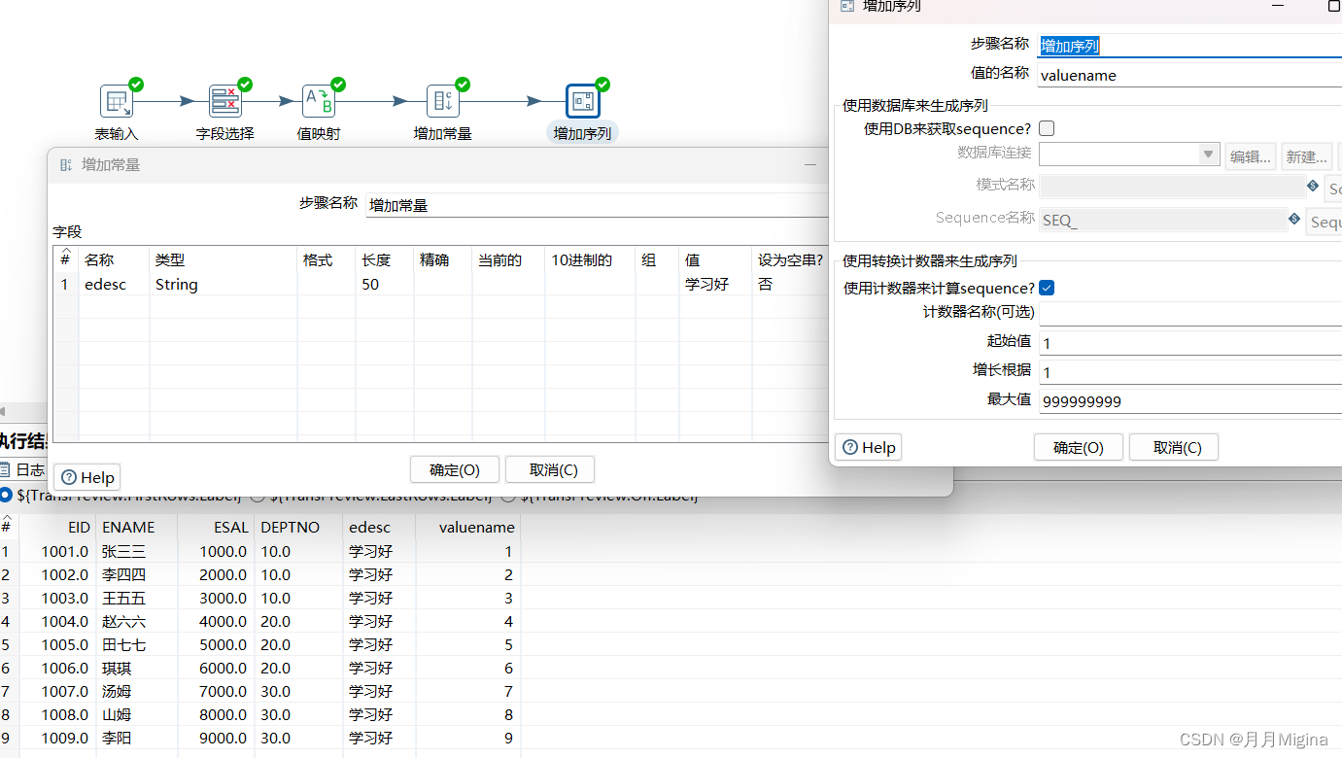Click the edesc column header in results
Image resolution: width=1342 pixels, height=758 pixels.
point(379,527)
